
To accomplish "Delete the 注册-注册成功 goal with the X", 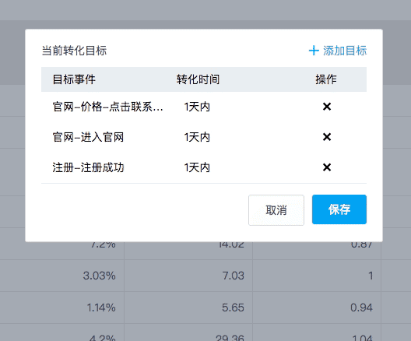I will tap(327, 167).
